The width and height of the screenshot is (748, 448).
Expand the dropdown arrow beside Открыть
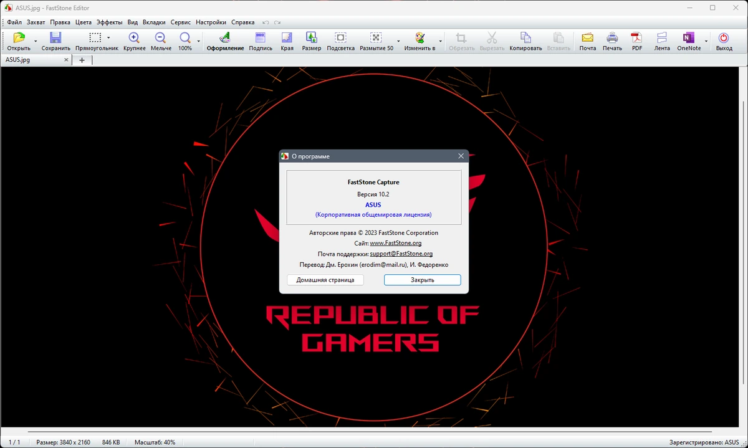35,41
